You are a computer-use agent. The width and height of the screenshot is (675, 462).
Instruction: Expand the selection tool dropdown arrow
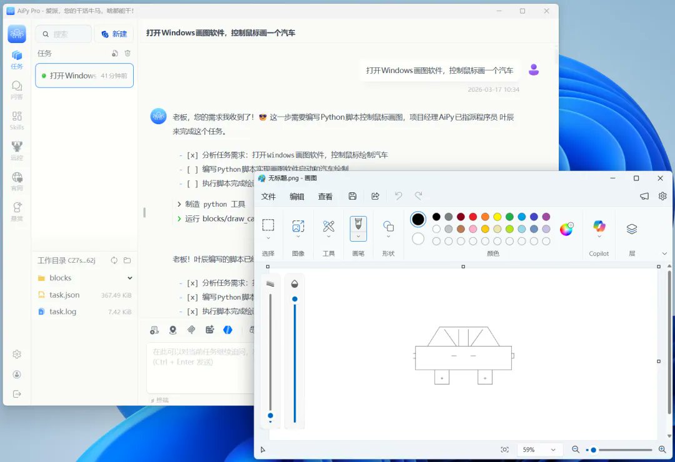coord(268,238)
